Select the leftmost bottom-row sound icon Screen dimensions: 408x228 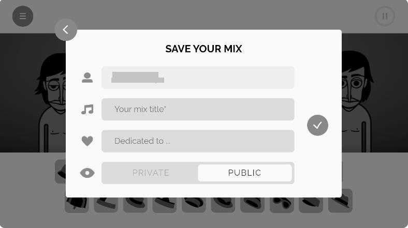pos(77,201)
